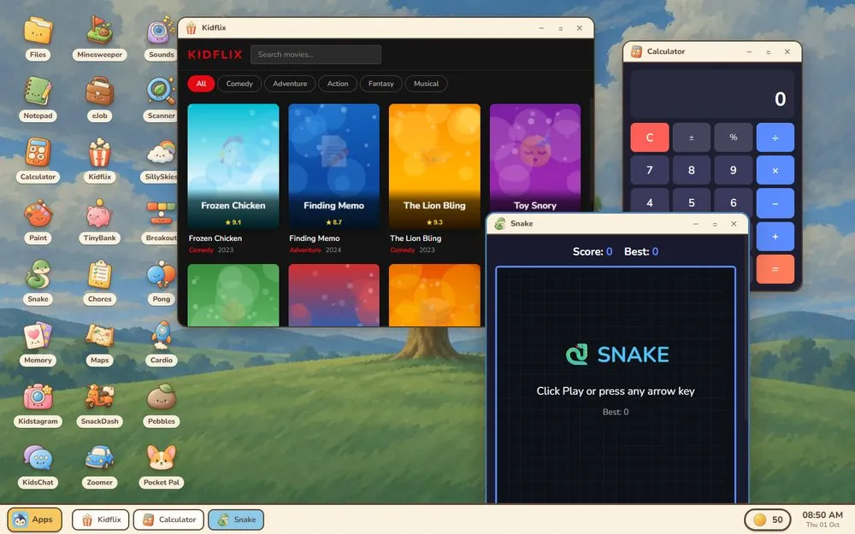Launch the Pong game icon
The width and height of the screenshot is (855, 534).
[162, 282]
